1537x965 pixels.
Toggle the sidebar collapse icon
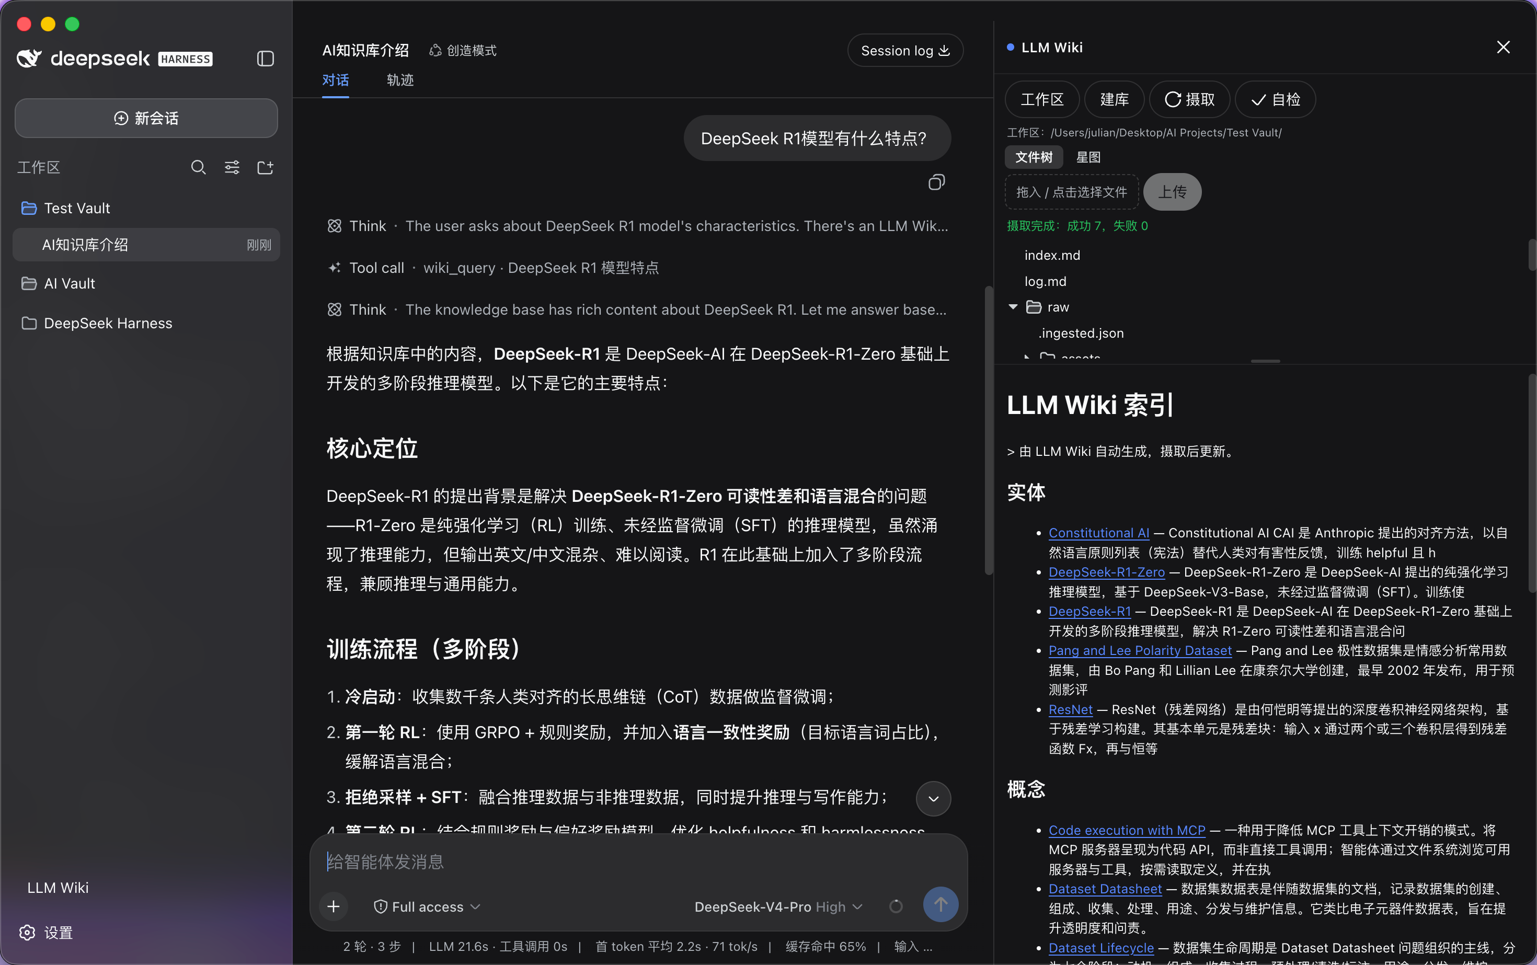tap(266, 59)
